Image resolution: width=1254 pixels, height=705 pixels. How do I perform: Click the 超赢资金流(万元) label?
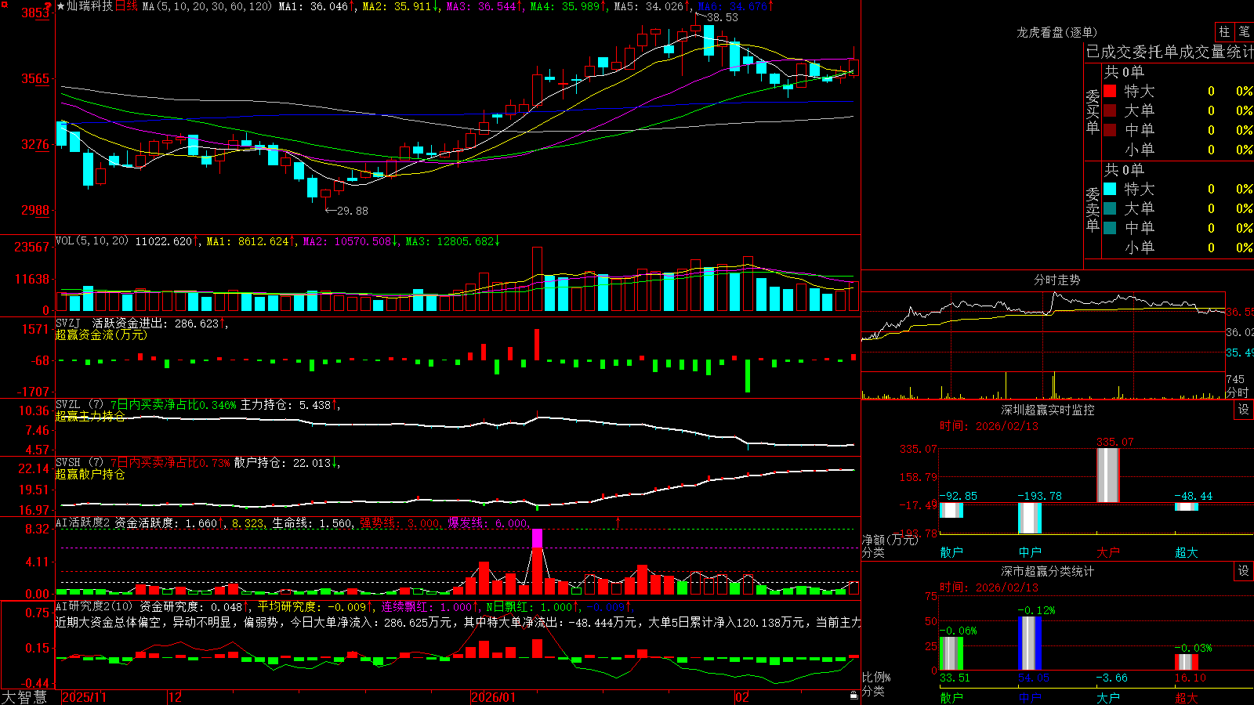click(101, 334)
